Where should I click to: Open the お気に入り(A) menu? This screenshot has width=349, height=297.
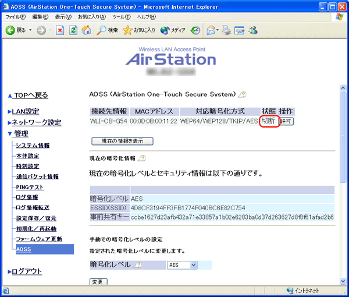click(x=92, y=17)
